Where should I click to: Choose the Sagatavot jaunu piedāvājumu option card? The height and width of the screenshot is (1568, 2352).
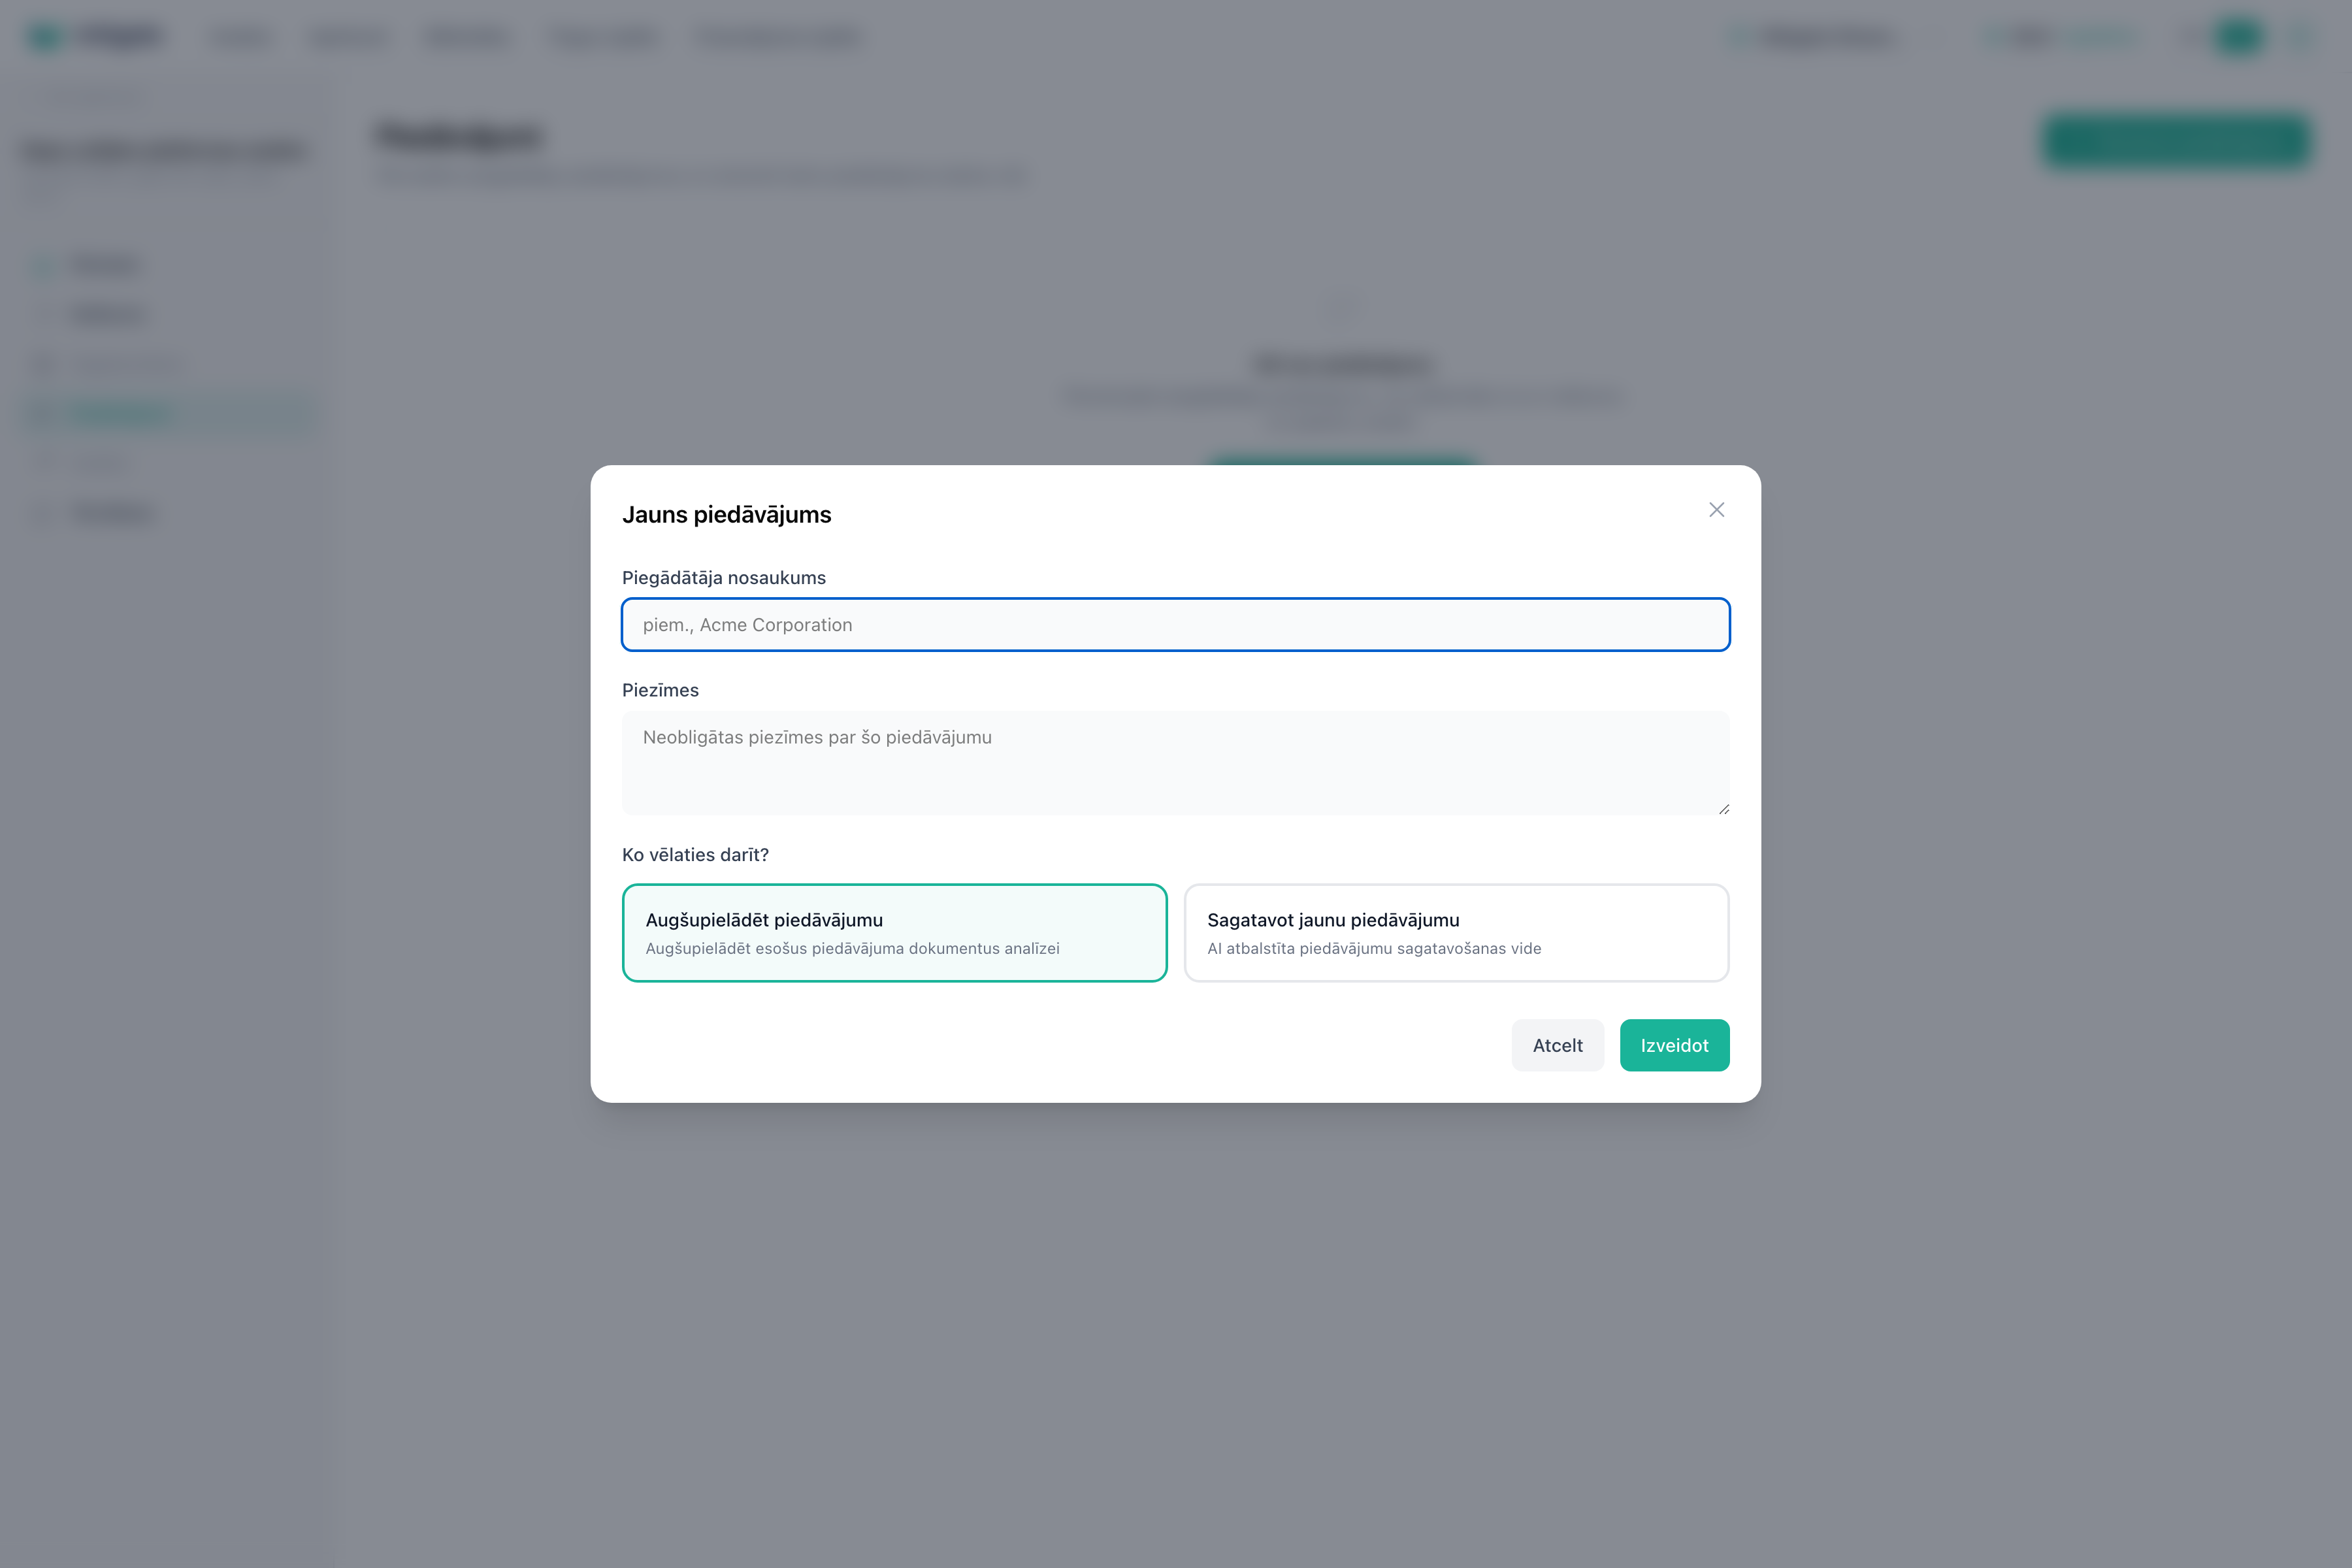point(1456,933)
